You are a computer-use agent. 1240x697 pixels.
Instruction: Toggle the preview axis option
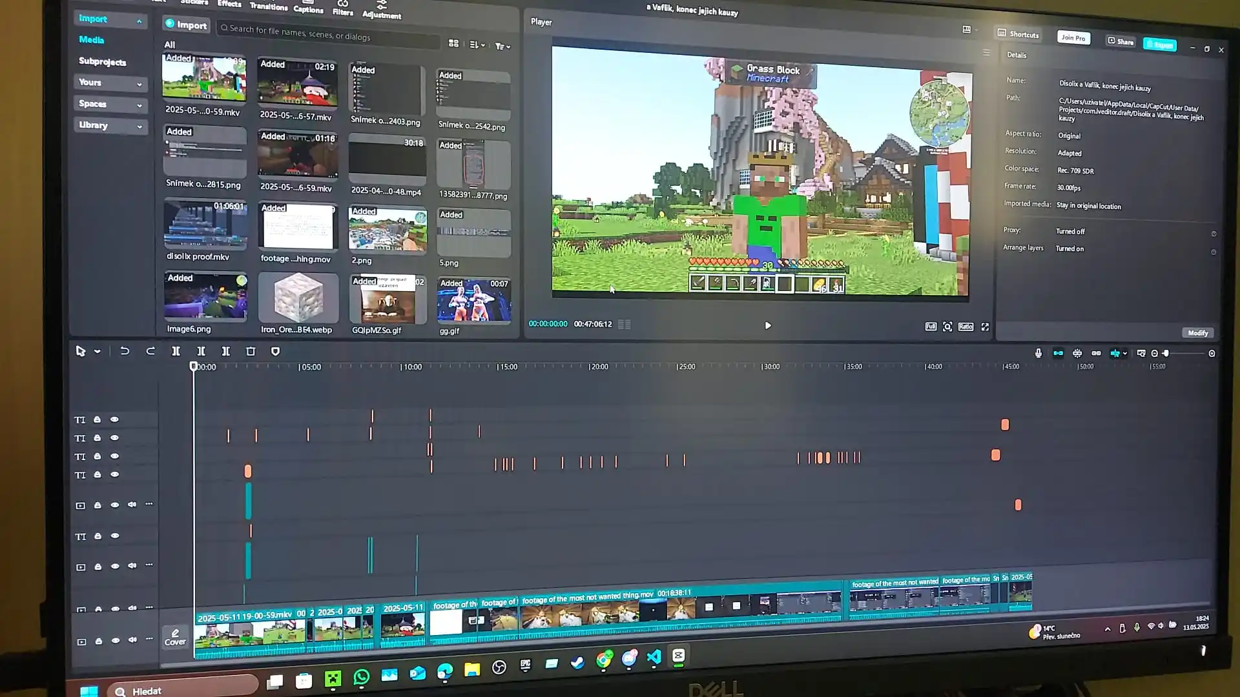(x=1115, y=353)
